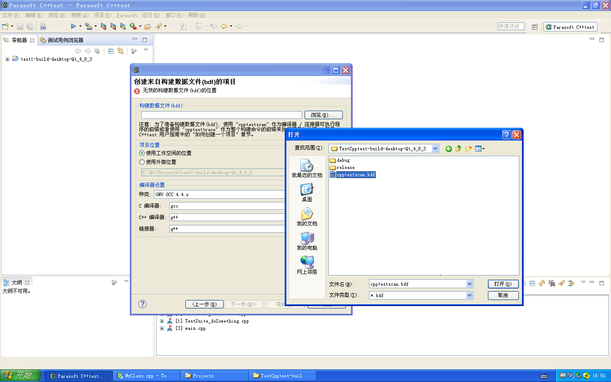Click 网上邻居 network places shortcut
The height and width of the screenshot is (382, 611).
(x=307, y=265)
